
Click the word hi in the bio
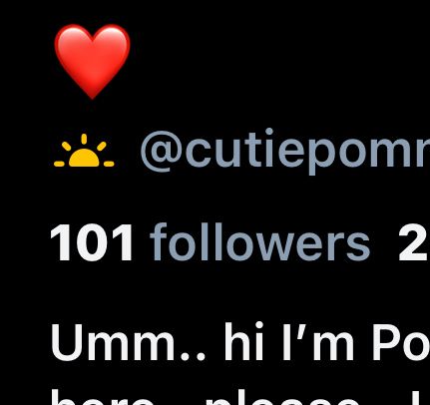pyautogui.click(x=244, y=341)
